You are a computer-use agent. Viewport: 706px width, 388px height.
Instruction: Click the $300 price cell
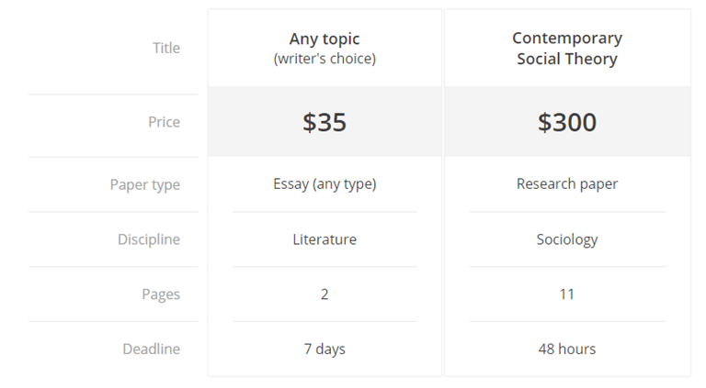pos(567,122)
